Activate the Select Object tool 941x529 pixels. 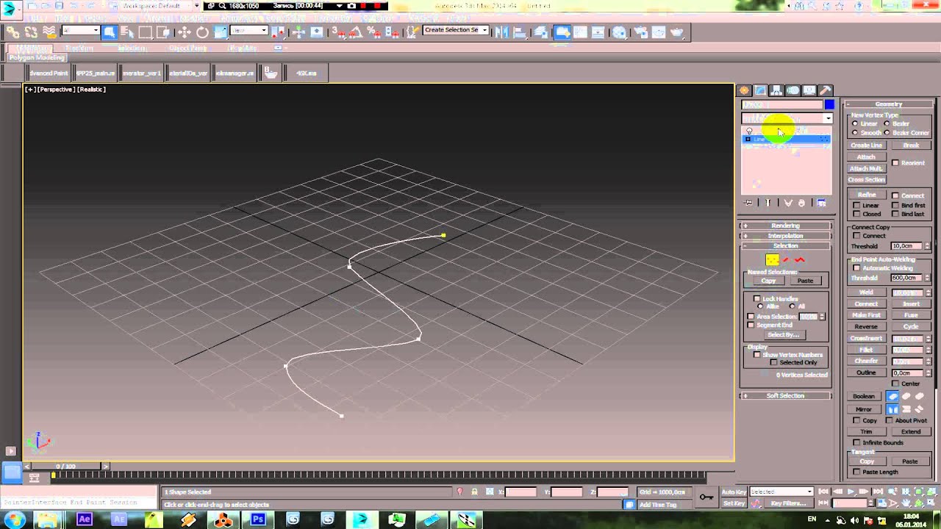pos(109,32)
